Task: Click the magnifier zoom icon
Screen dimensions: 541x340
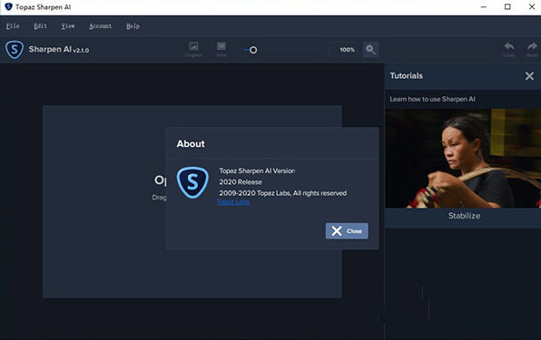Action: click(x=370, y=50)
